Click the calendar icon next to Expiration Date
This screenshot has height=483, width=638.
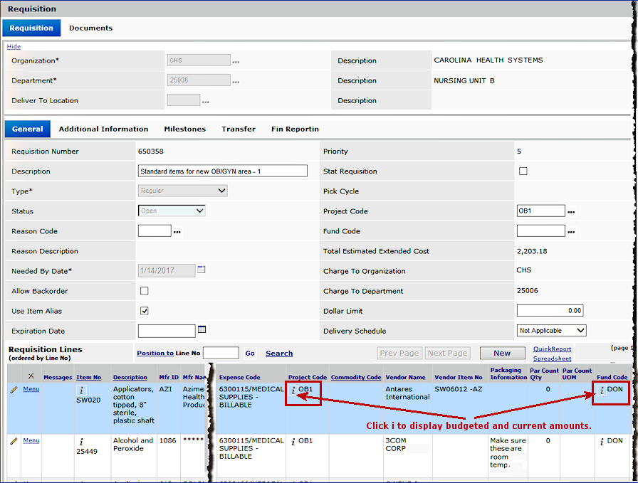(x=202, y=330)
